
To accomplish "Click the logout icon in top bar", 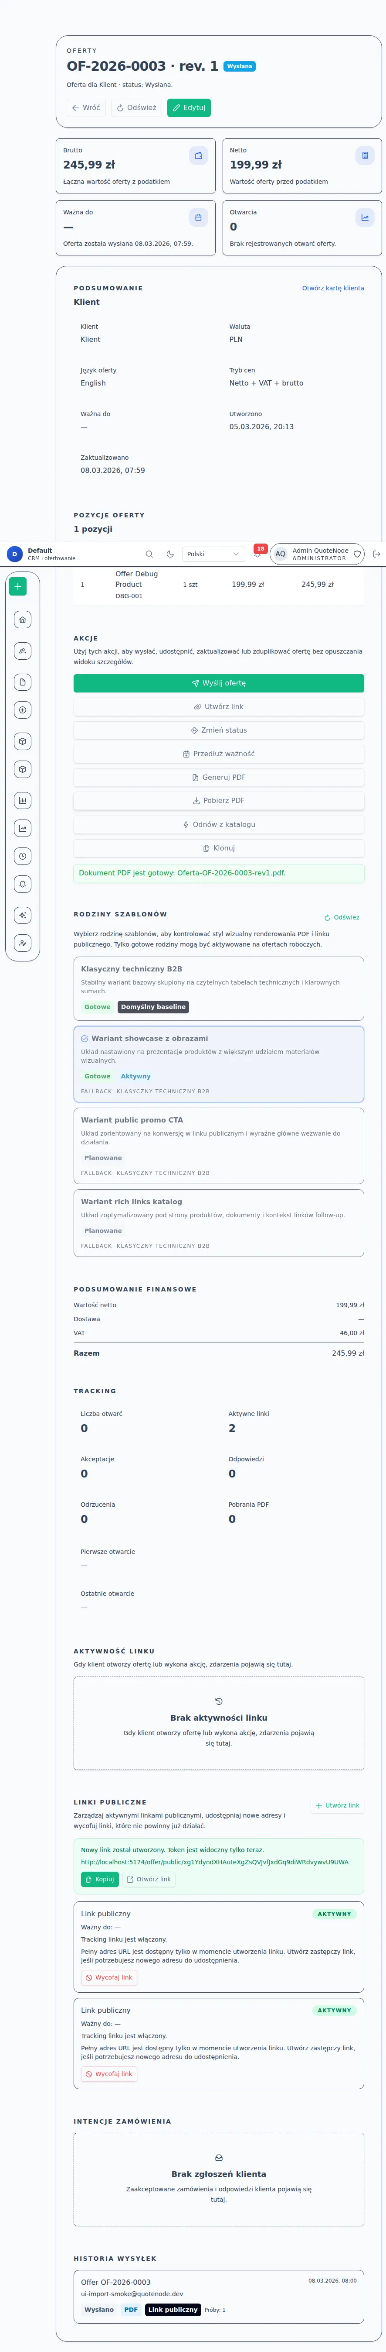I will (x=377, y=554).
